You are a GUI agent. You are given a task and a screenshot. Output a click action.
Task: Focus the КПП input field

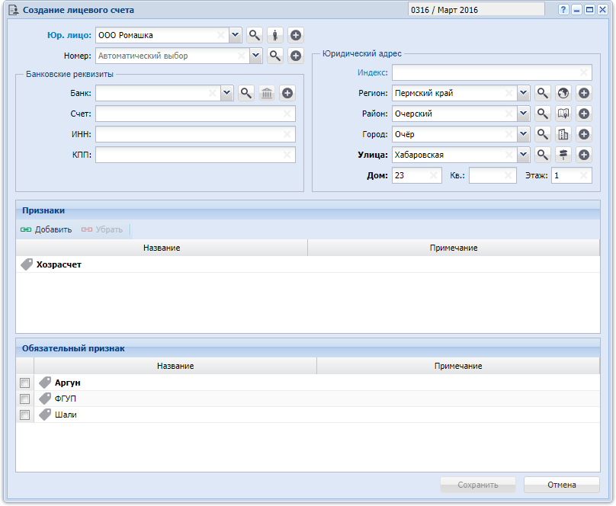(195, 155)
